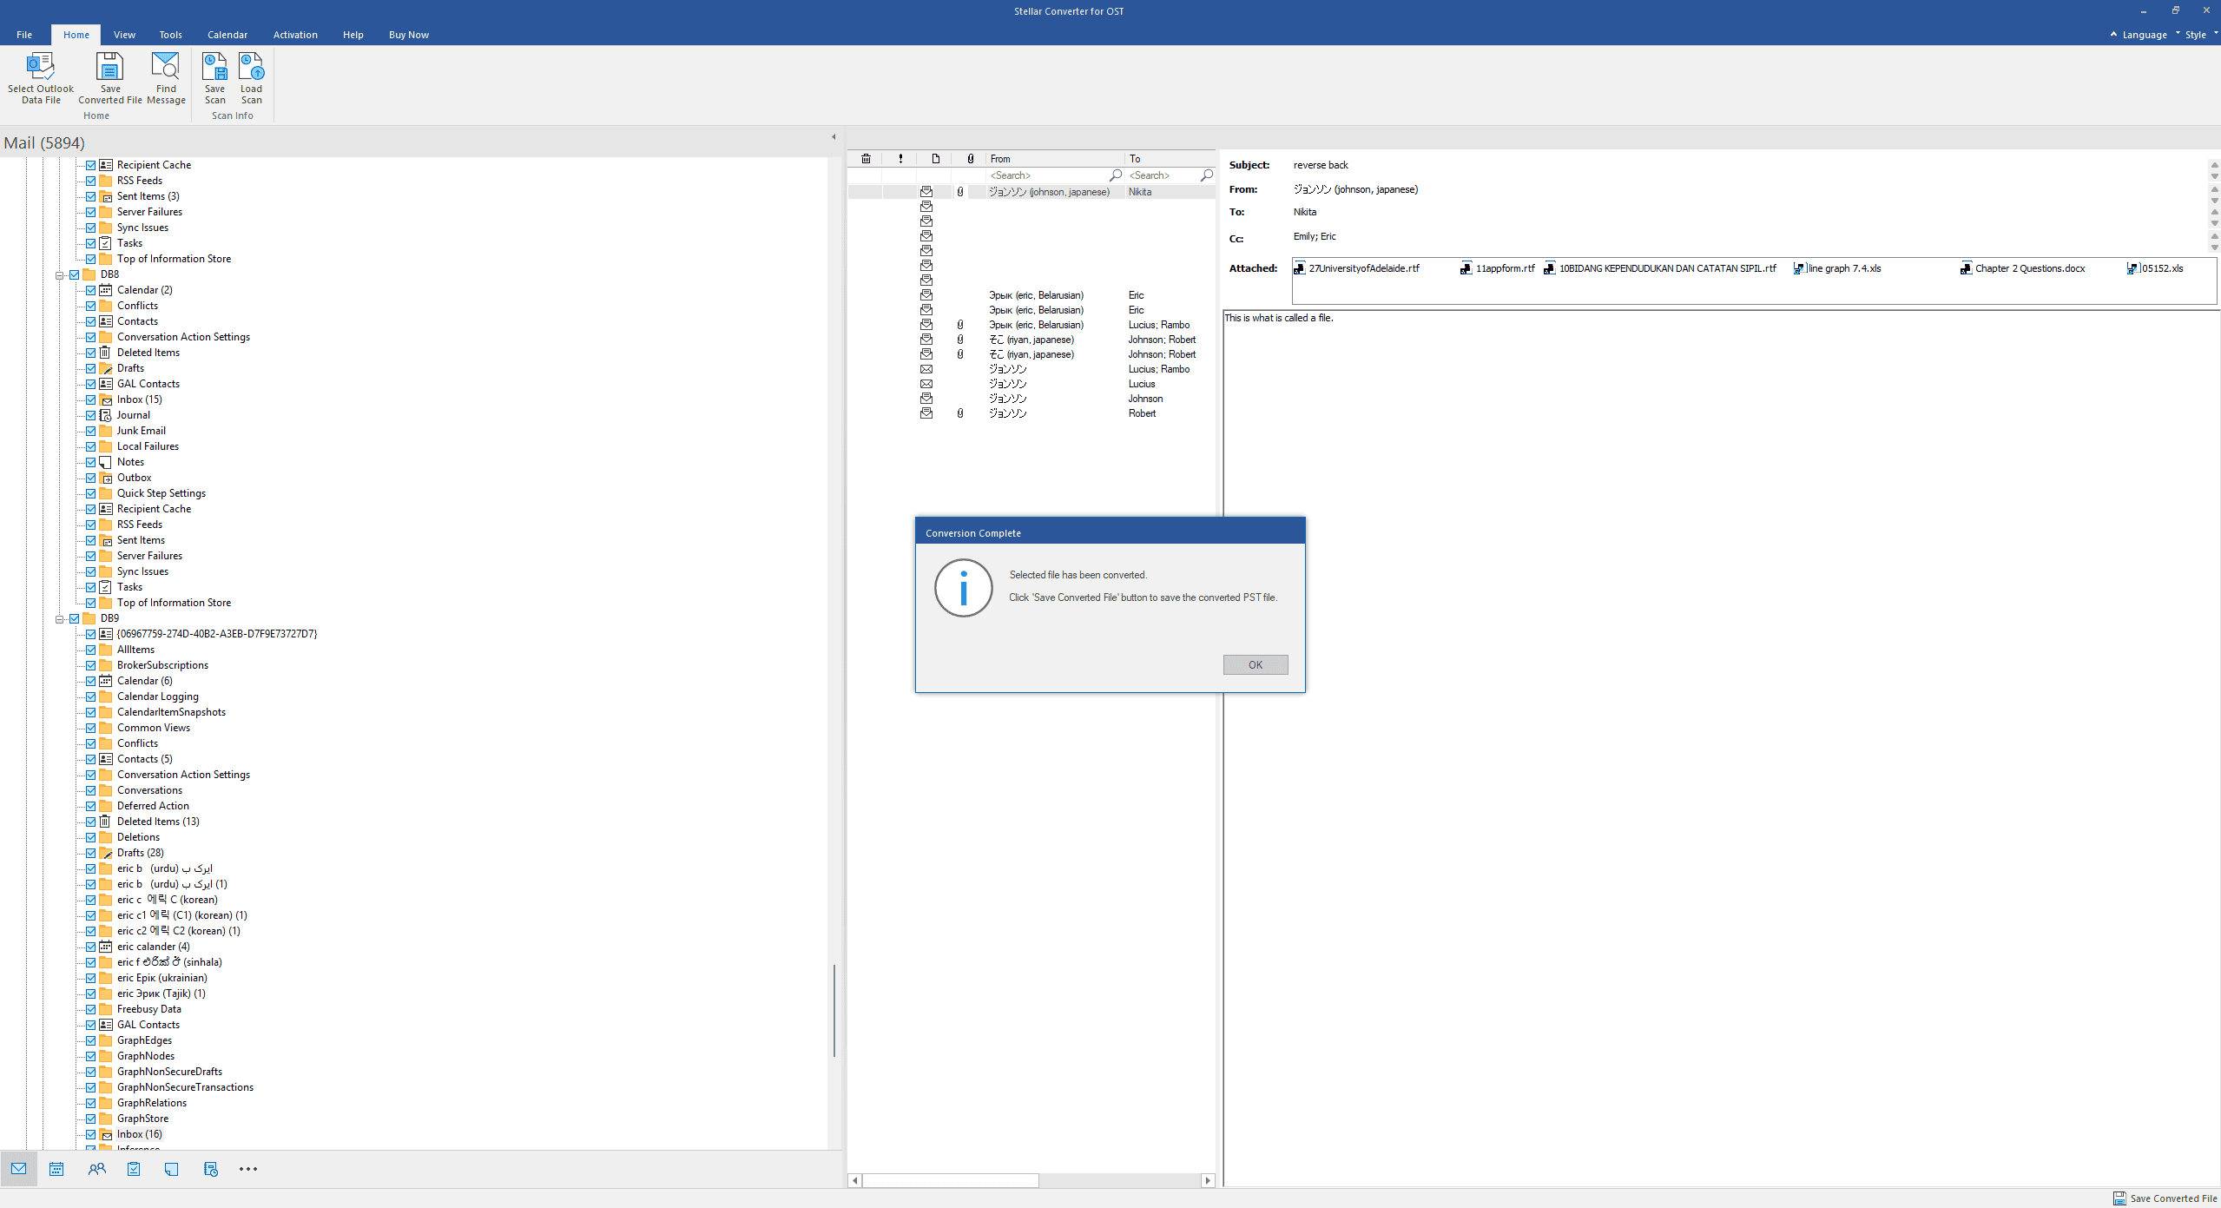Collapse the Mail folder pane arrow

834,137
